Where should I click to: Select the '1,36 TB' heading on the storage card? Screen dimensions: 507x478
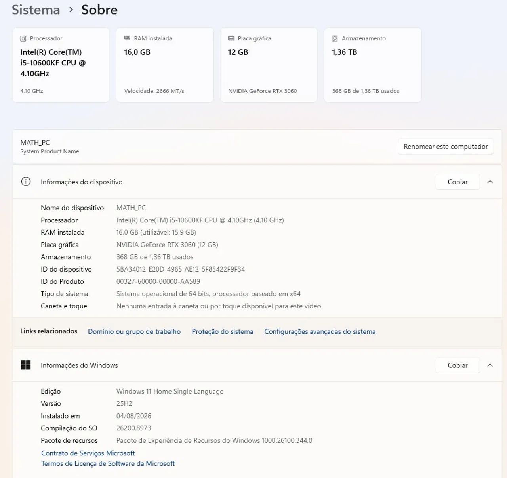(x=345, y=52)
